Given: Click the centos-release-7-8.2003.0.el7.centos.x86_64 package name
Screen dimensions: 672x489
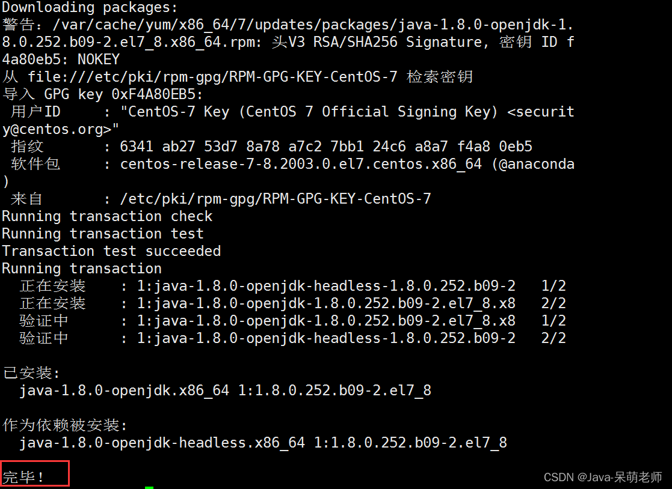Looking at the screenshot, I should [301, 164].
